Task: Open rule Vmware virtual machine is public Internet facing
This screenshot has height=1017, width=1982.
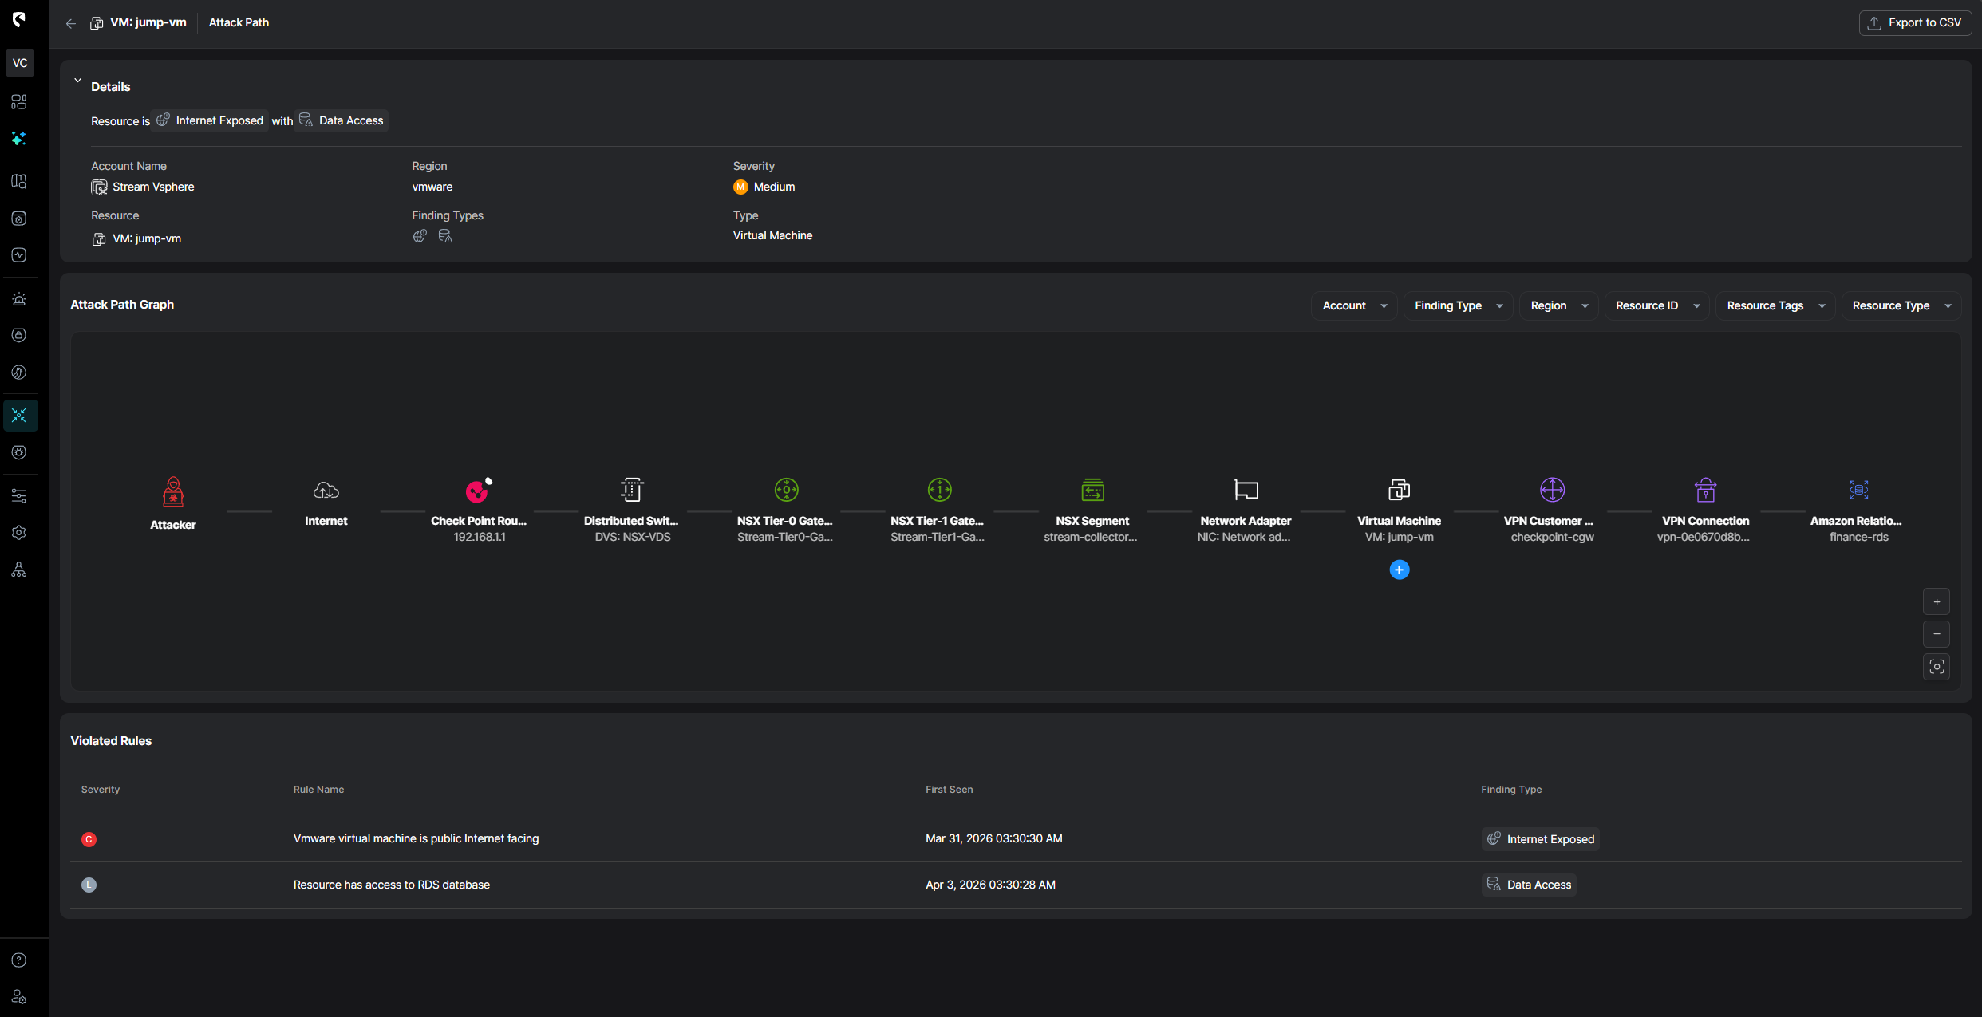Action: [x=416, y=838]
